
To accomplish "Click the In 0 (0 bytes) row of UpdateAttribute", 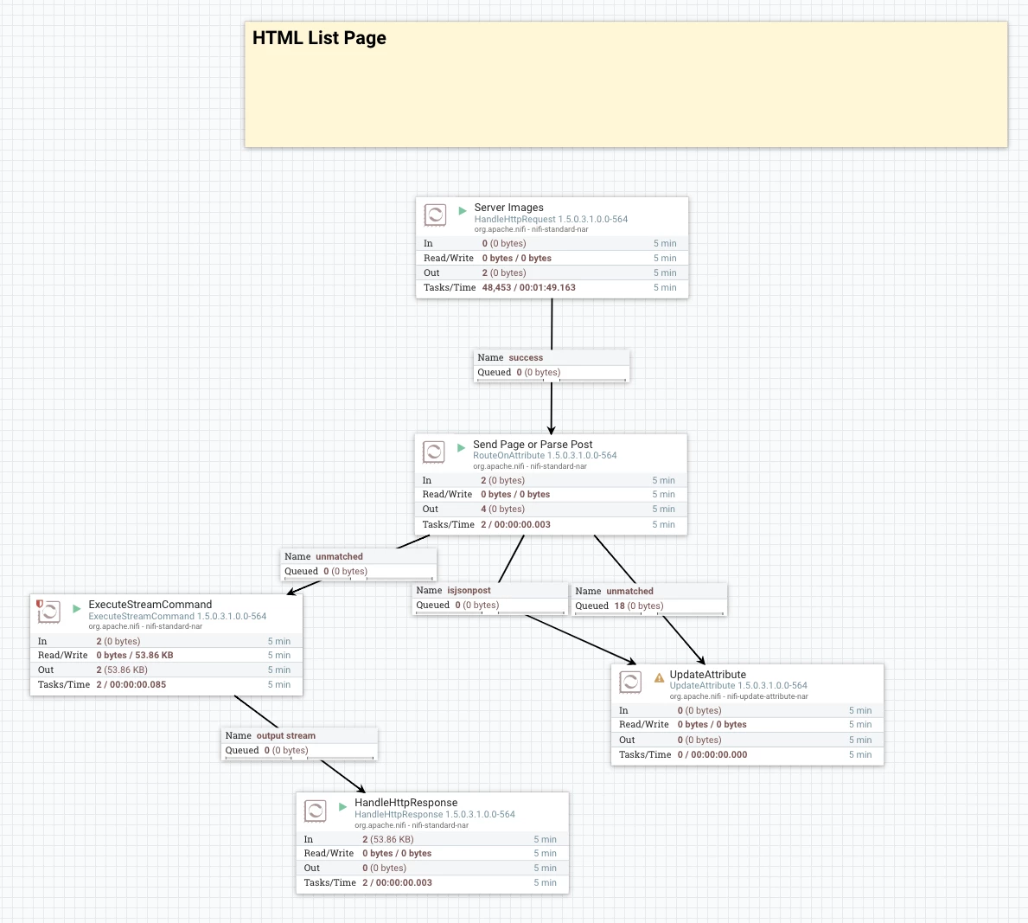I will [747, 710].
